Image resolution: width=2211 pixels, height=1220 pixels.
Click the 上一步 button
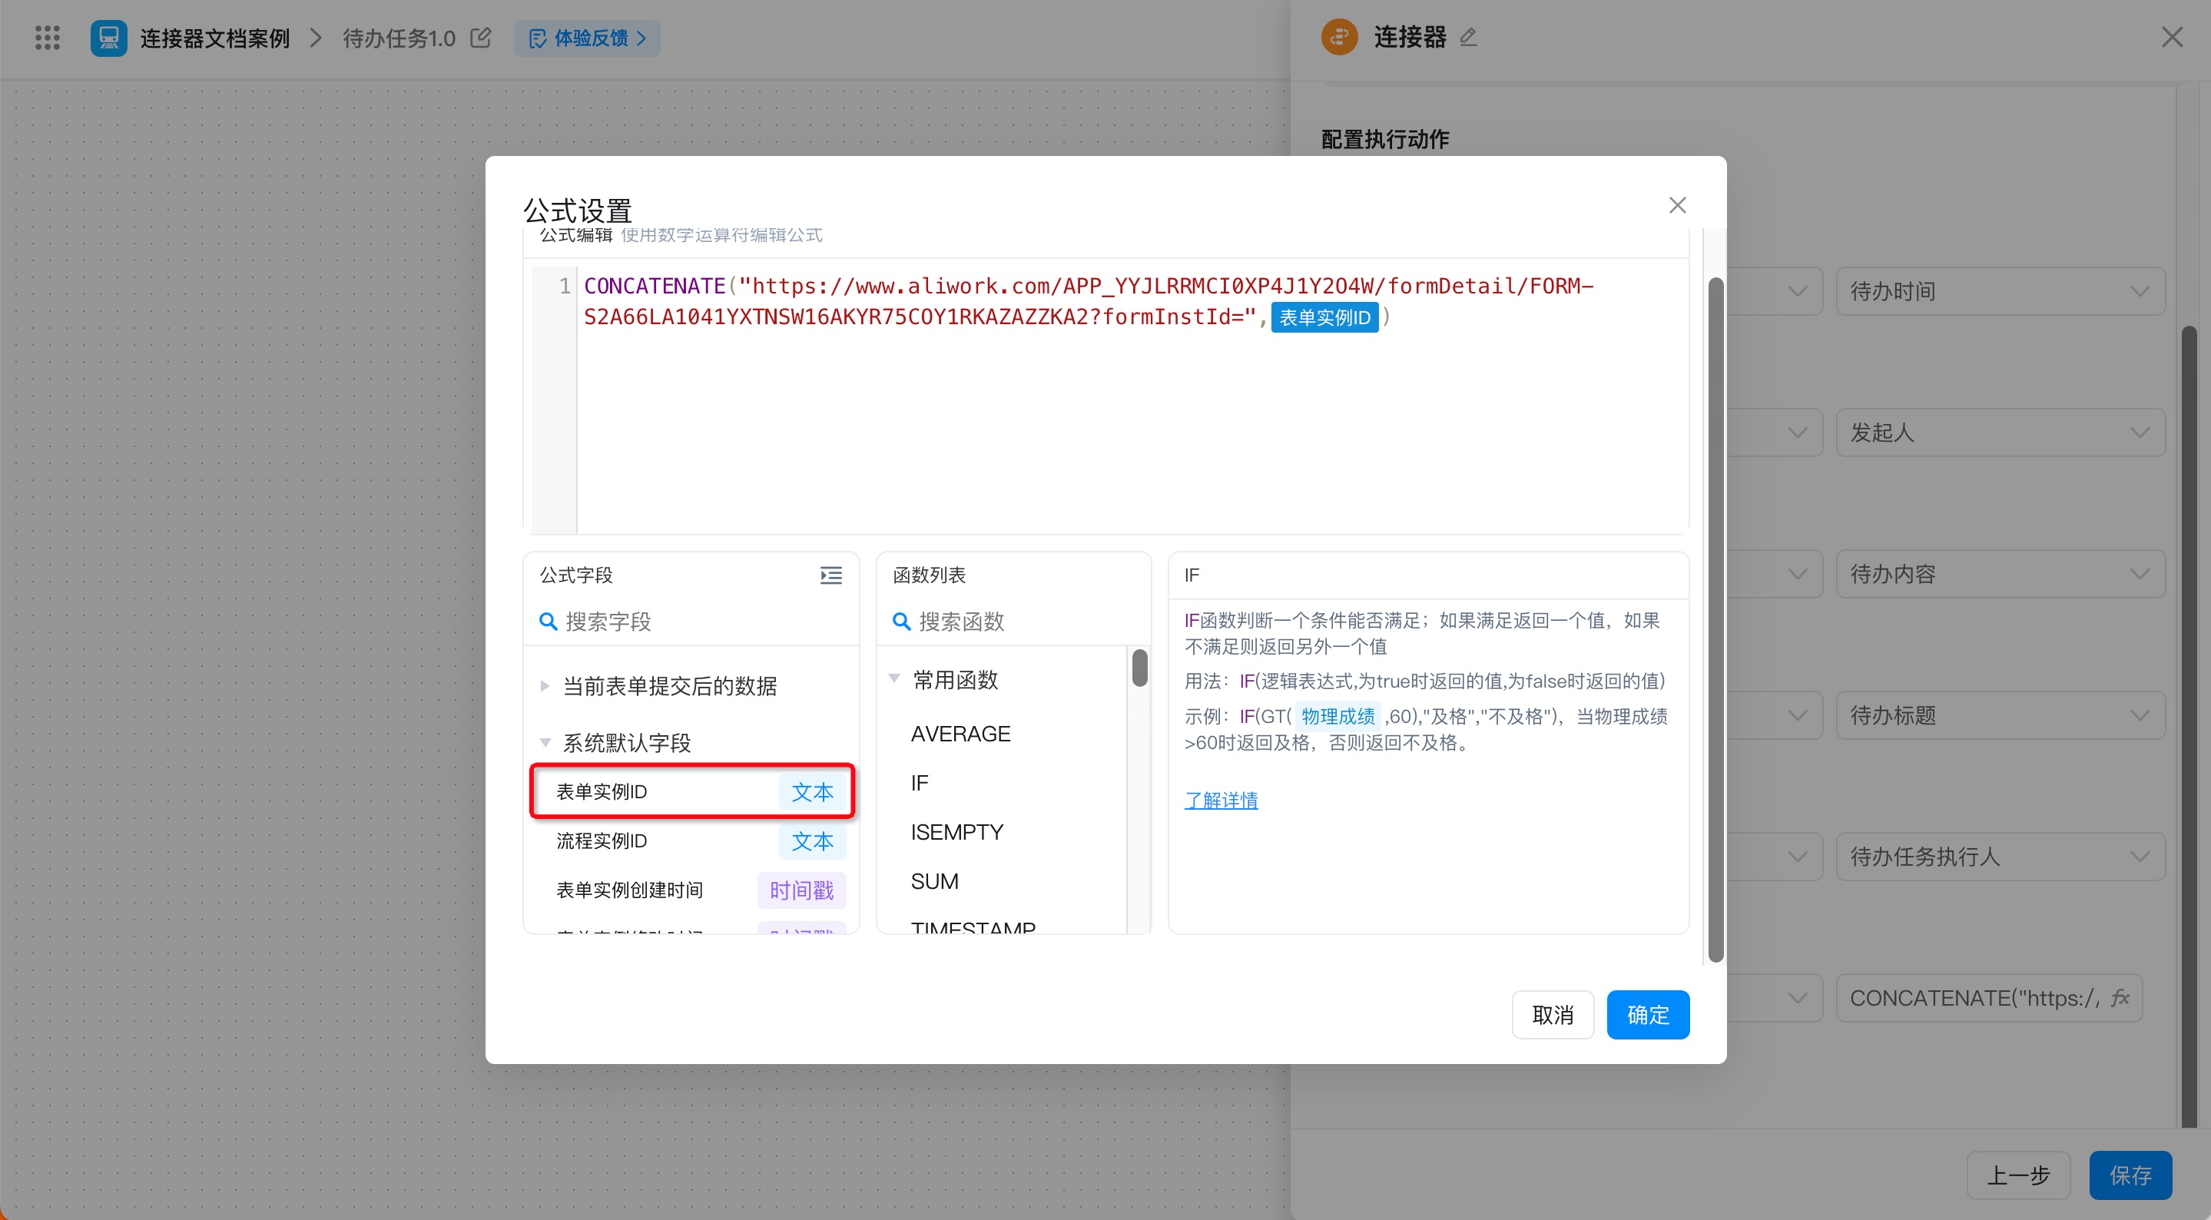[2018, 1175]
